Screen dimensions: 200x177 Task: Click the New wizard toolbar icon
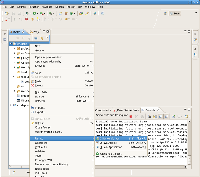(x=6, y=13)
